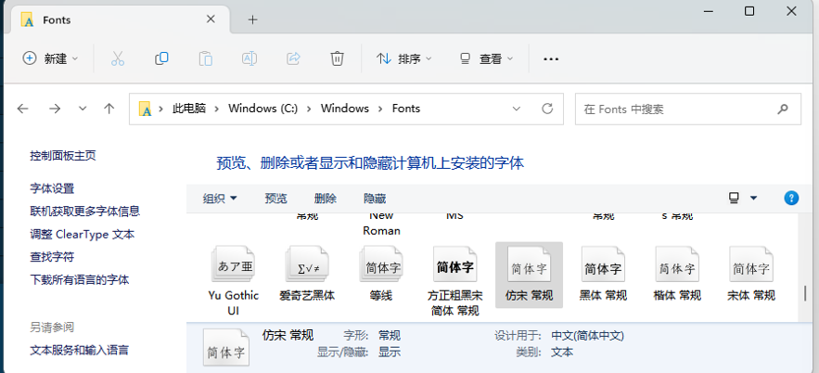This screenshot has width=819, height=373.
Task: Click the 删除 delete button
Action: point(326,199)
